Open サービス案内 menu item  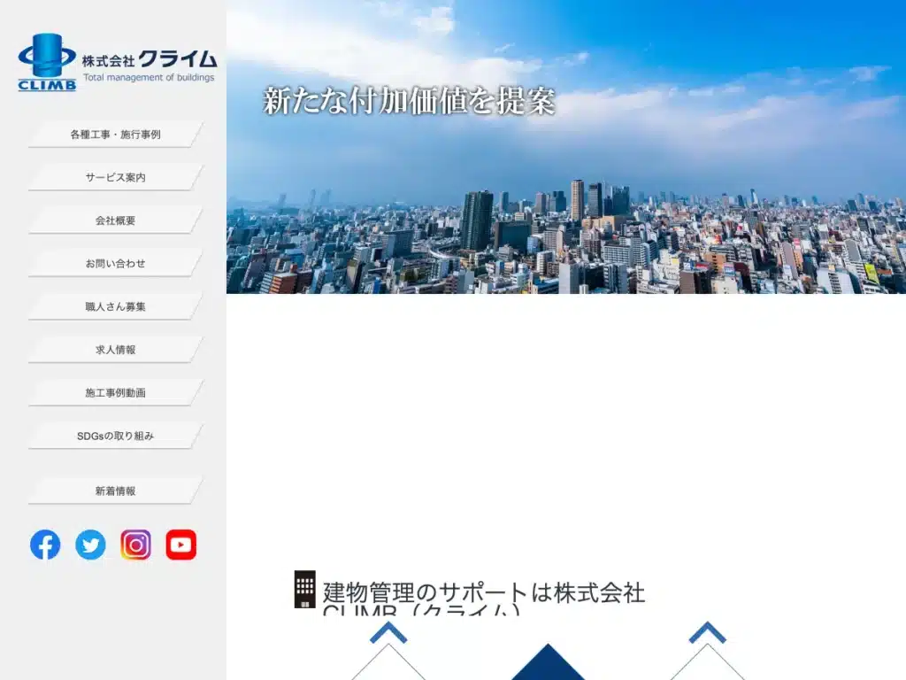click(116, 177)
